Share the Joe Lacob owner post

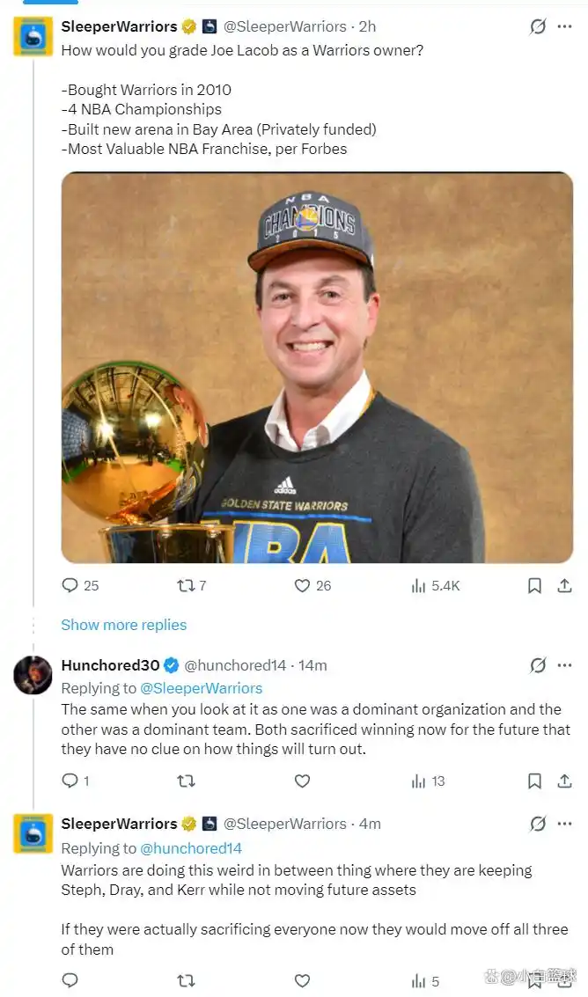pos(564,585)
